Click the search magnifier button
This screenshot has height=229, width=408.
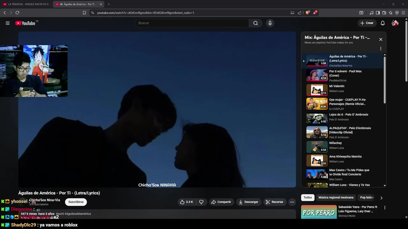click(x=256, y=23)
